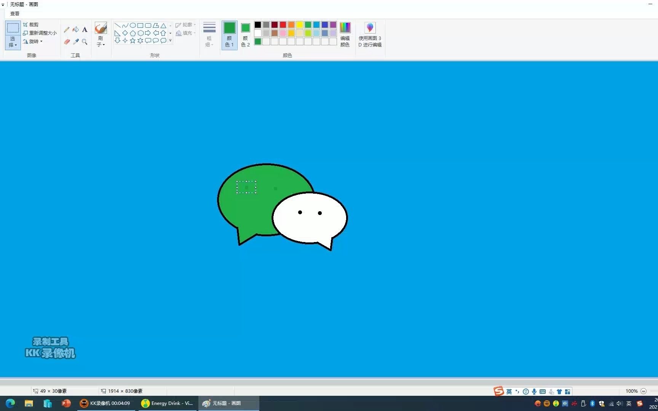Click the zoom out minus button
658x411 pixels.
click(644, 391)
